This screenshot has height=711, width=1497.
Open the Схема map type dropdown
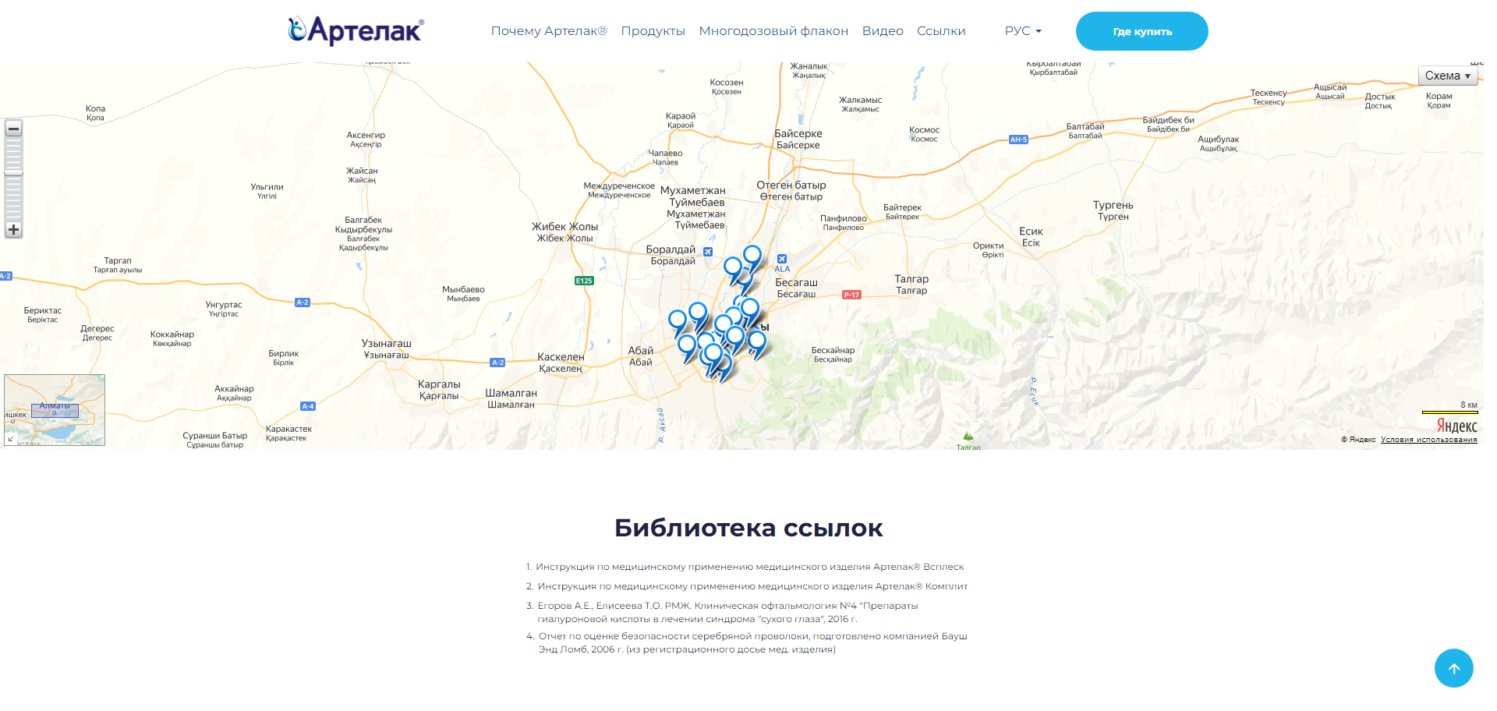click(x=1448, y=76)
